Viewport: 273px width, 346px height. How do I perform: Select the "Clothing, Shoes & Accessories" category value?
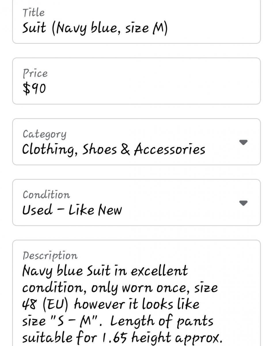tap(113, 149)
